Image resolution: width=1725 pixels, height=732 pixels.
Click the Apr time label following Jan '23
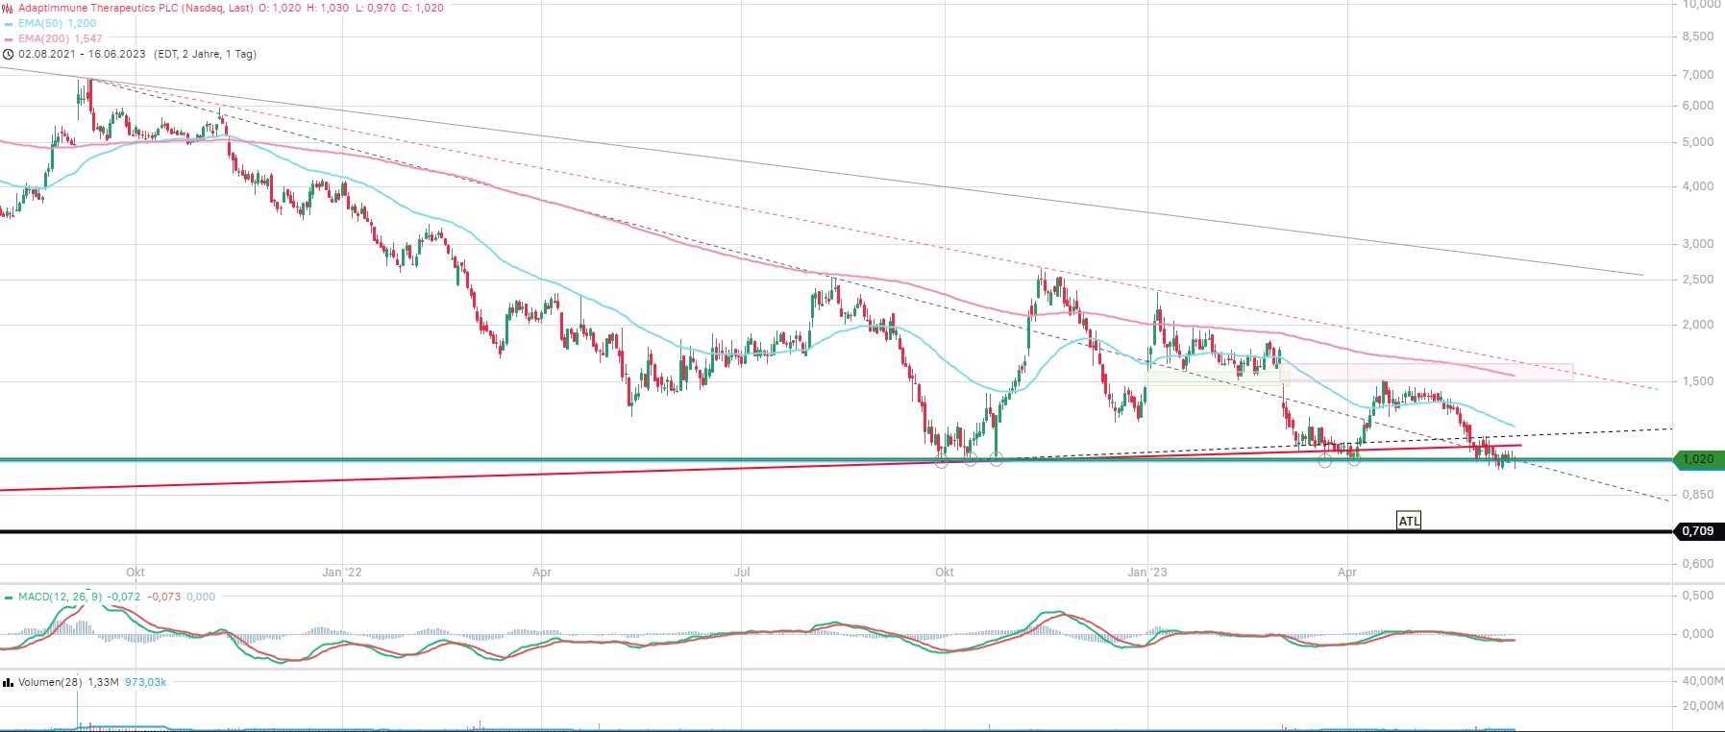point(1347,573)
